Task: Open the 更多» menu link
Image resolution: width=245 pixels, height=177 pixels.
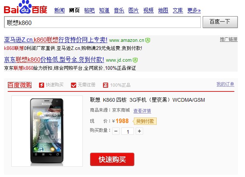Action: 194,10
